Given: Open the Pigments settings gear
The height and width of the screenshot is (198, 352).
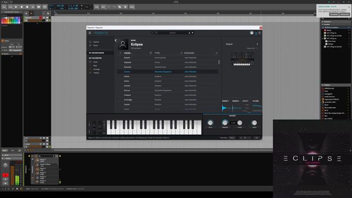Looking at the screenshot, I should 260,33.
